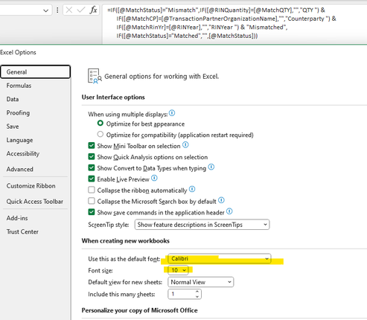Open the Insert Function fx button

click(x=93, y=10)
